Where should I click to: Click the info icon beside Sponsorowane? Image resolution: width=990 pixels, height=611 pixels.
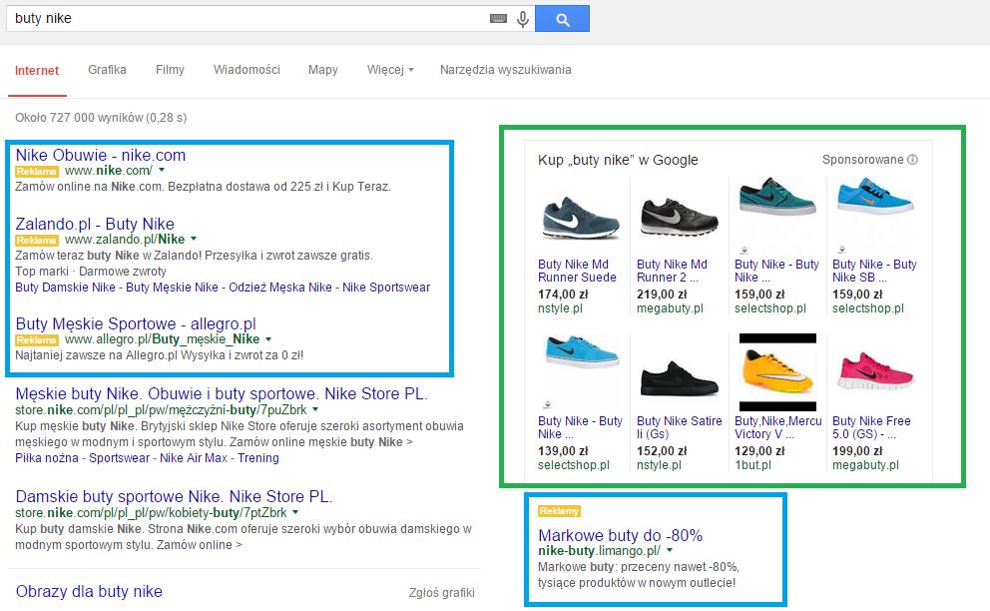(x=912, y=160)
